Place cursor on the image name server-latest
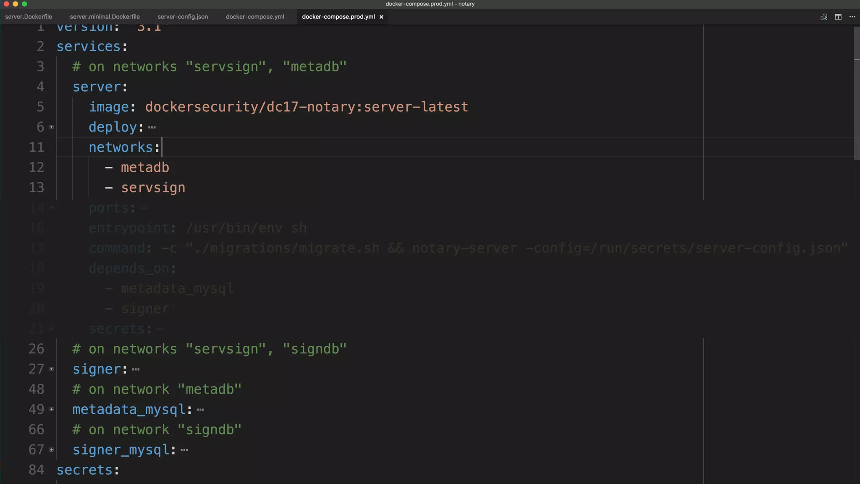Image resolution: width=860 pixels, height=484 pixels. 416,107
